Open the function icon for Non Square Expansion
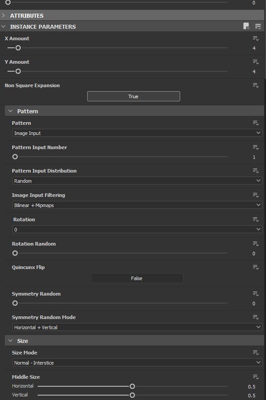This screenshot has width=266, height=400. [x=255, y=85]
